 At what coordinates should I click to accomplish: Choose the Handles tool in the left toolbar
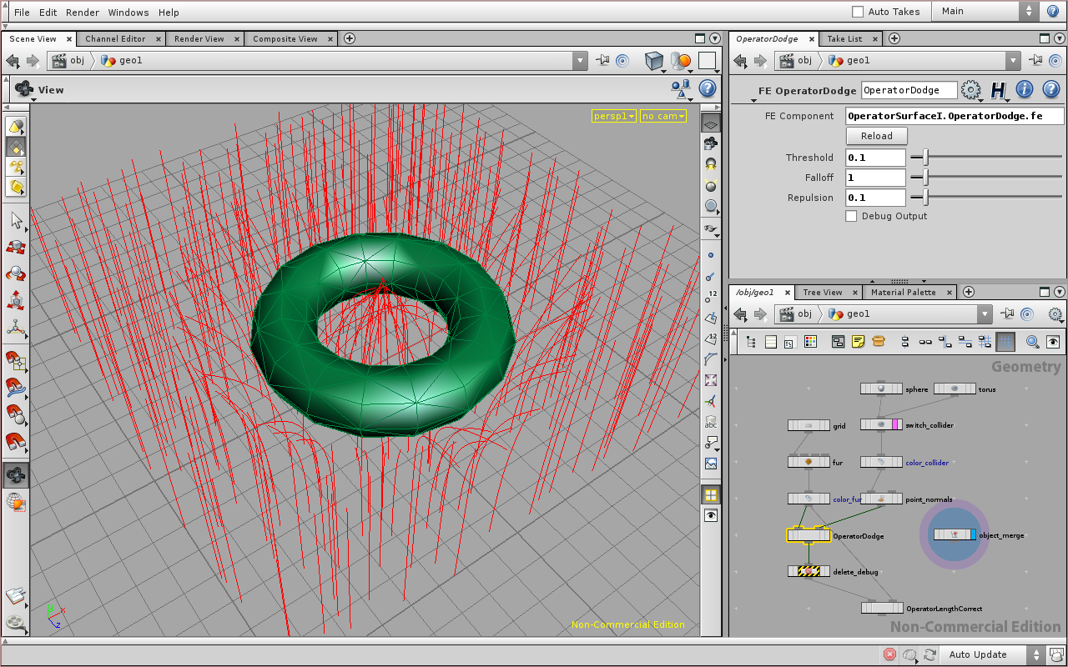16,328
